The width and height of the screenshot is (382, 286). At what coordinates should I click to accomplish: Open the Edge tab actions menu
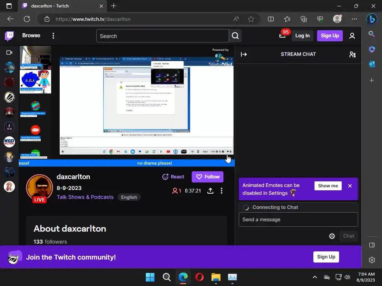pyautogui.click(x=9, y=6)
